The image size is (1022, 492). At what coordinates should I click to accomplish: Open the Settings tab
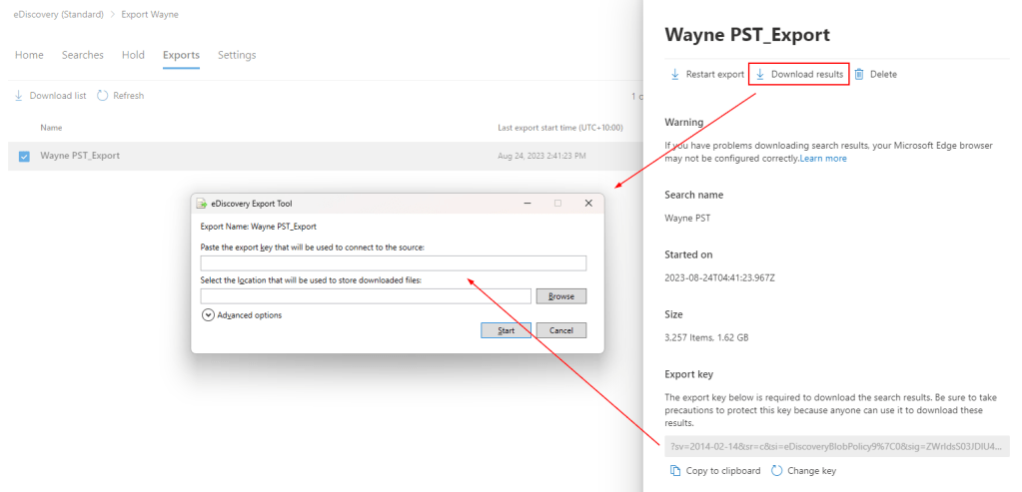pos(237,55)
